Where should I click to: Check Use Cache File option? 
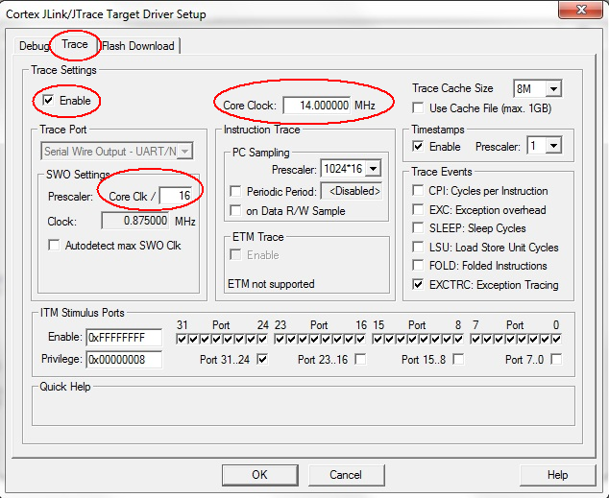tap(418, 107)
